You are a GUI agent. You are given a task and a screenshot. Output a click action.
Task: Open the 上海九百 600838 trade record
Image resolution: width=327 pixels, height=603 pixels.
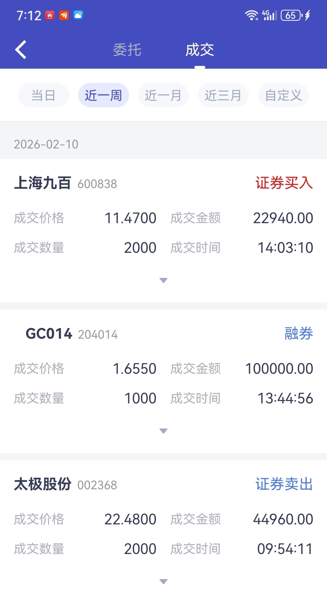point(65,183)
